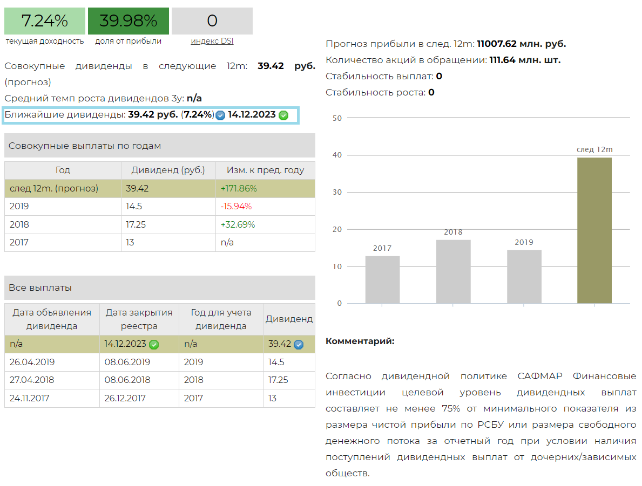This screenshot has width=642, height=486.
Task: Click the Все выплаты section header
Action: tap(160, 288)
